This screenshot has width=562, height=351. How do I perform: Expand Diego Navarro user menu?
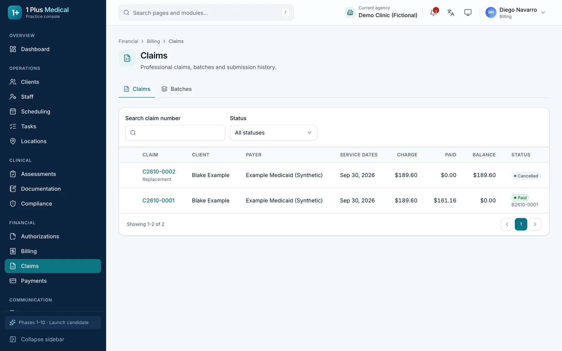pos(515,12)
